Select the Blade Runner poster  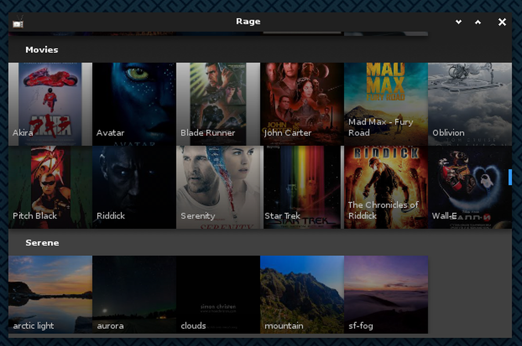218,104
